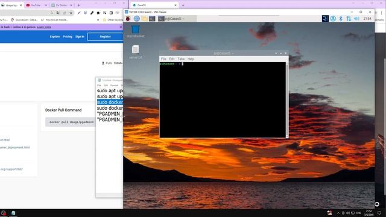Screen dimensions: 386x217
Task: Open the Extensions puzzle-piece icon
Action: click(98, 13)
